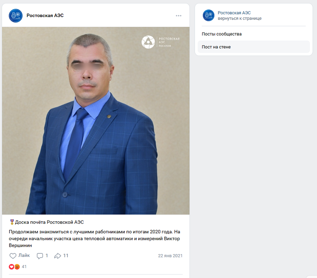This screenshot has height=278, width=317.
Task: Click Ростовская АЭС avatar in post header
Action: point(15,15)
